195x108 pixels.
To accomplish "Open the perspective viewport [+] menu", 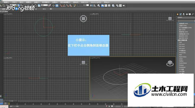I will click(x=91, y=58).
